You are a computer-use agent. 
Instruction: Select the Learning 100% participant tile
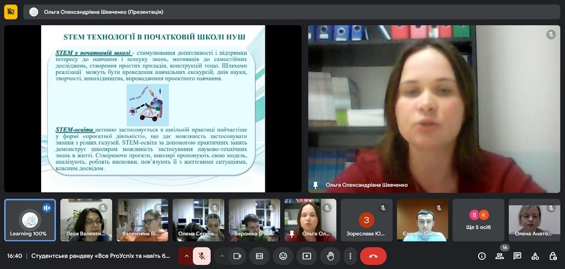29,220
